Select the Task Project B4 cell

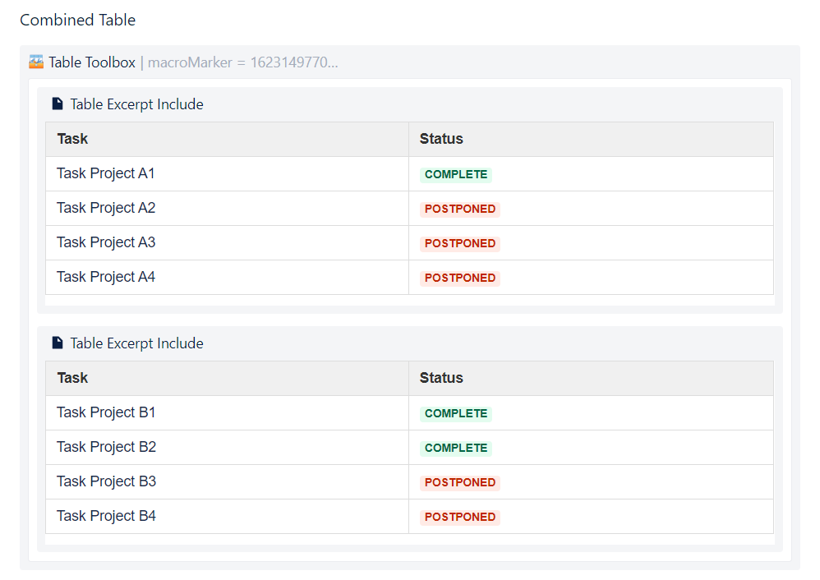(227, 516)
